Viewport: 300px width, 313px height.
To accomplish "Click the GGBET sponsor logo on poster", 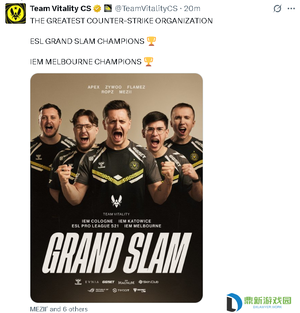I will pyautogui.click(x=108, y=282).
